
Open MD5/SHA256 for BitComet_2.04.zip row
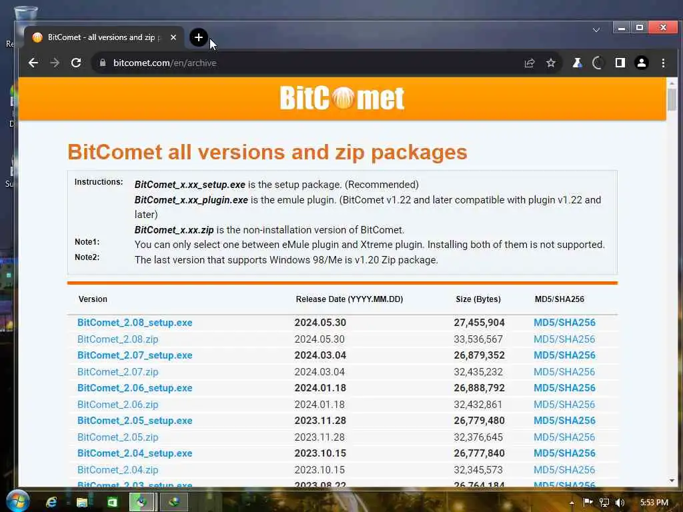[x=564, y=470]
